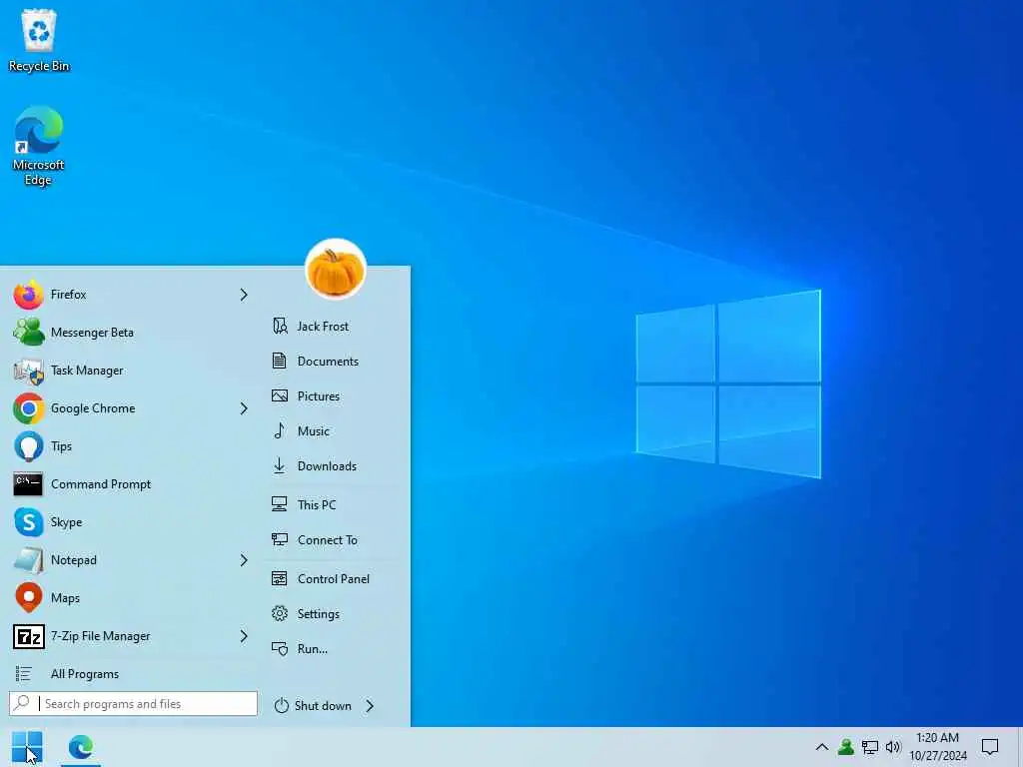Open the Connect To icon
This screenshot has width=1023, height=767.
[x=280, y=539]
